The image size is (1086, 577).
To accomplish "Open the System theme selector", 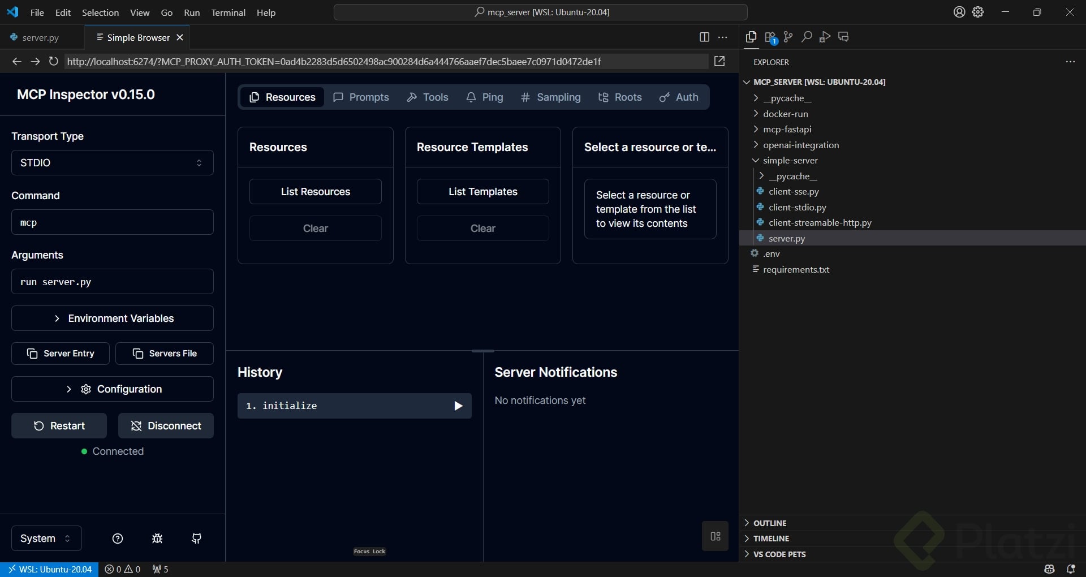I will [x=46, y=539].
